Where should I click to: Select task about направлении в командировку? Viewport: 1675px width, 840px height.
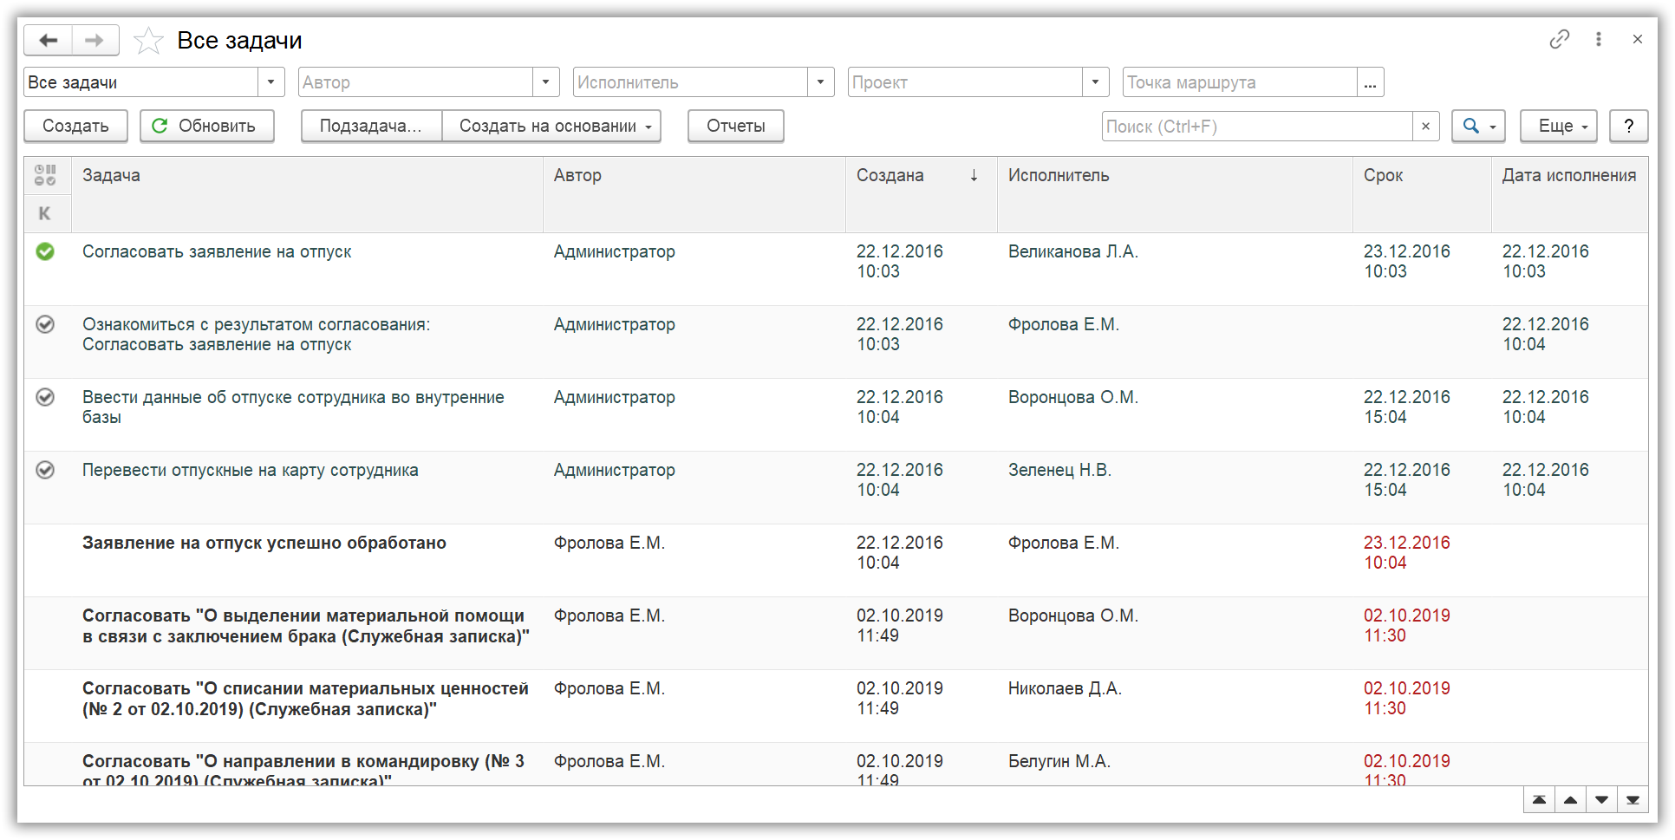tap(303, 770)
